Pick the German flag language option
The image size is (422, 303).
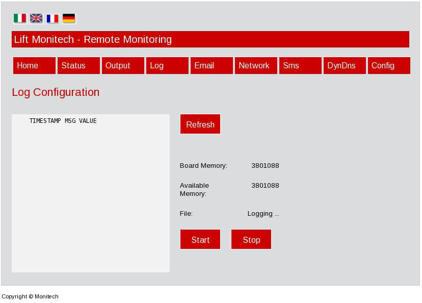[x=69, y=18]
